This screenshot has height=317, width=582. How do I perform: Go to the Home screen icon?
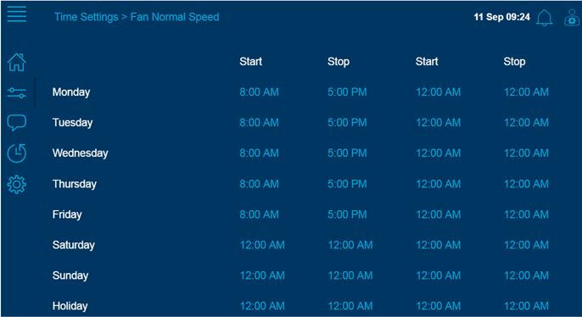[x=17, y=62]
